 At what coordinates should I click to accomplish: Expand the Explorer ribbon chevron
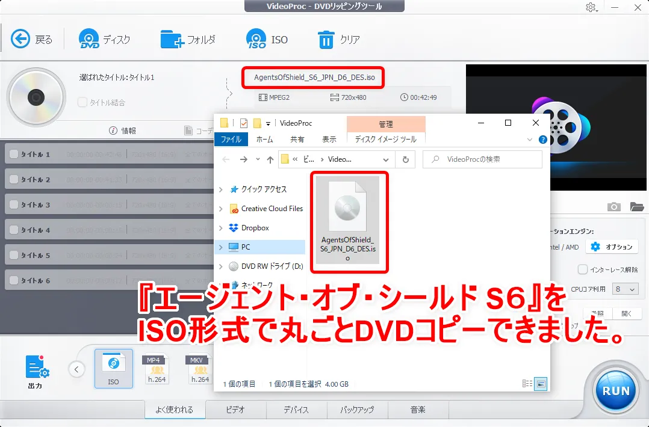click(529, 140)
